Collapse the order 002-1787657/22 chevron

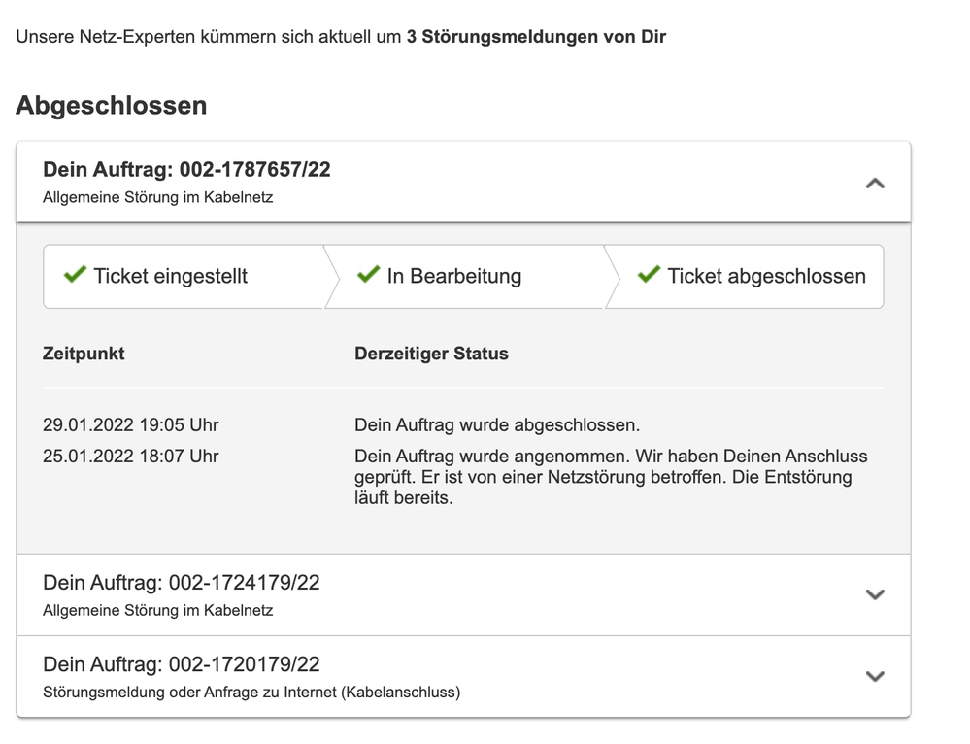coord(875,183)
